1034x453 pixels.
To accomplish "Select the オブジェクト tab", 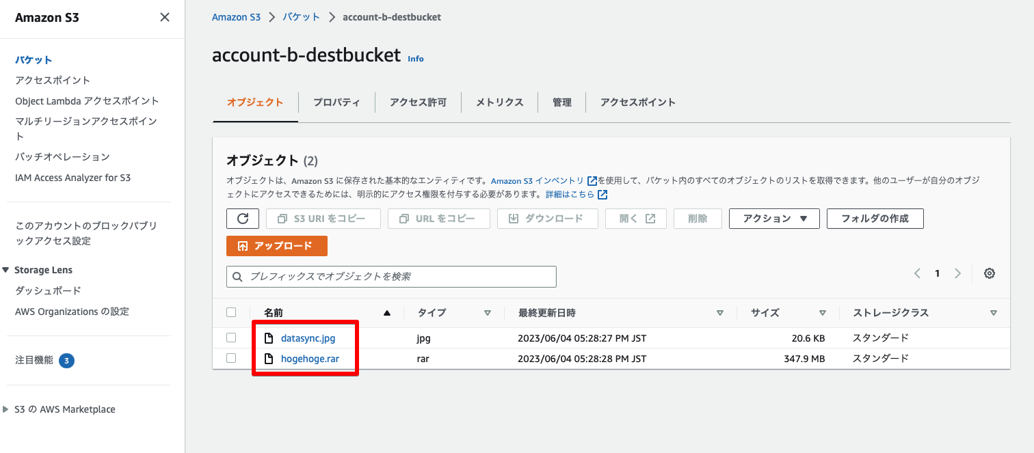I will point(255,102).
